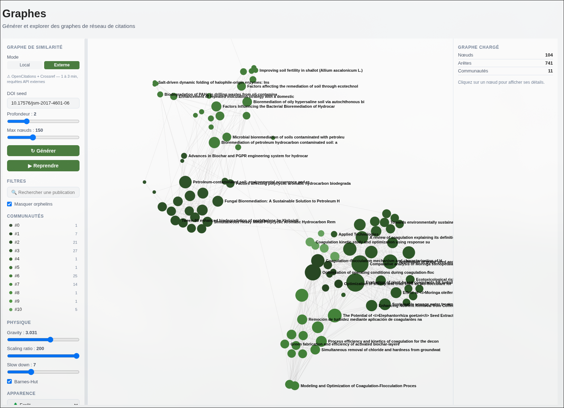The height and width of the screenshot is (408, 564).
Task: Select community #0 in list
Action: click(x=43, y=225)
